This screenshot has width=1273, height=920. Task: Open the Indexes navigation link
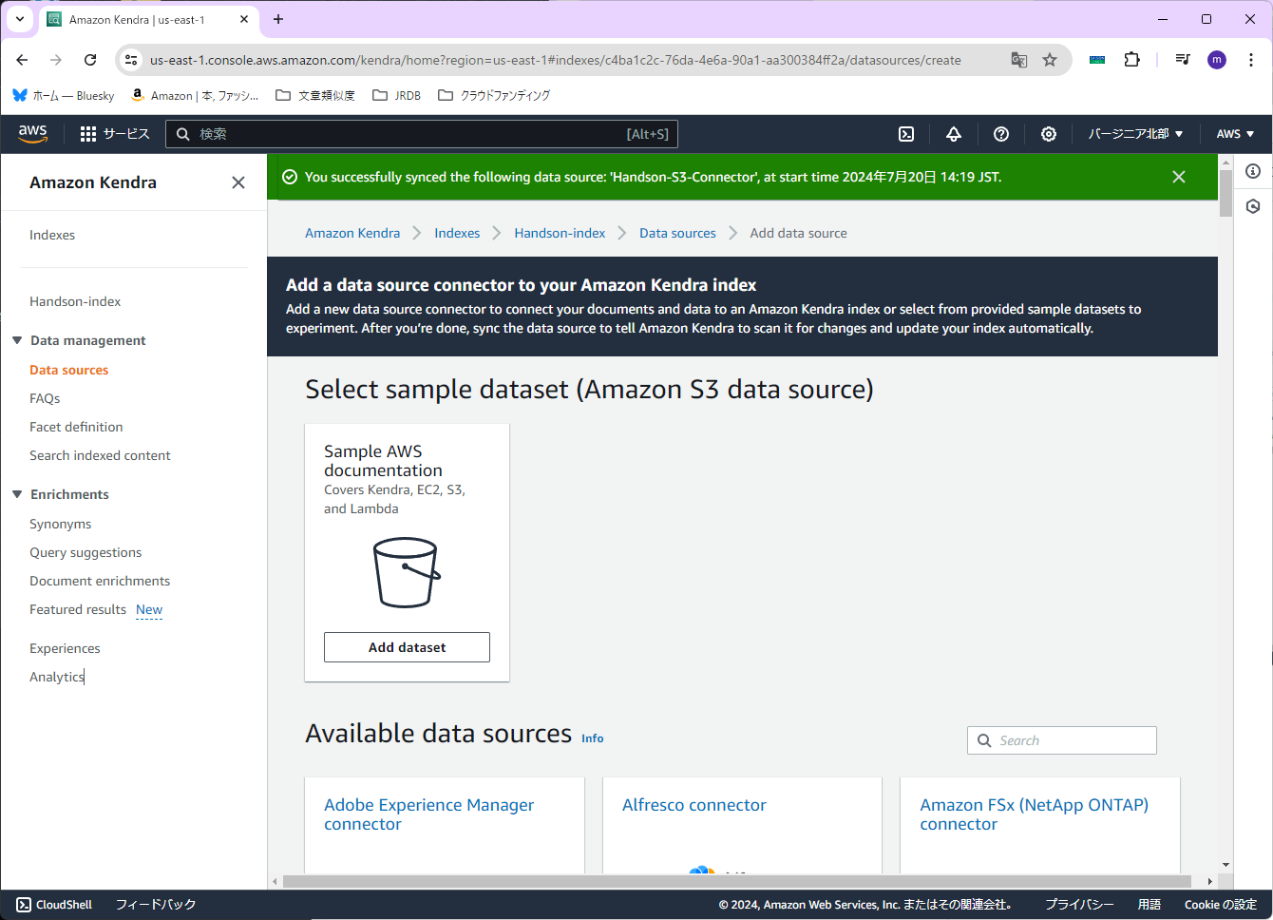point(52,235)
